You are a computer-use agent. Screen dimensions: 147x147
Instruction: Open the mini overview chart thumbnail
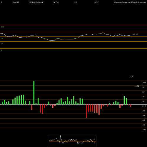(73, 141)
